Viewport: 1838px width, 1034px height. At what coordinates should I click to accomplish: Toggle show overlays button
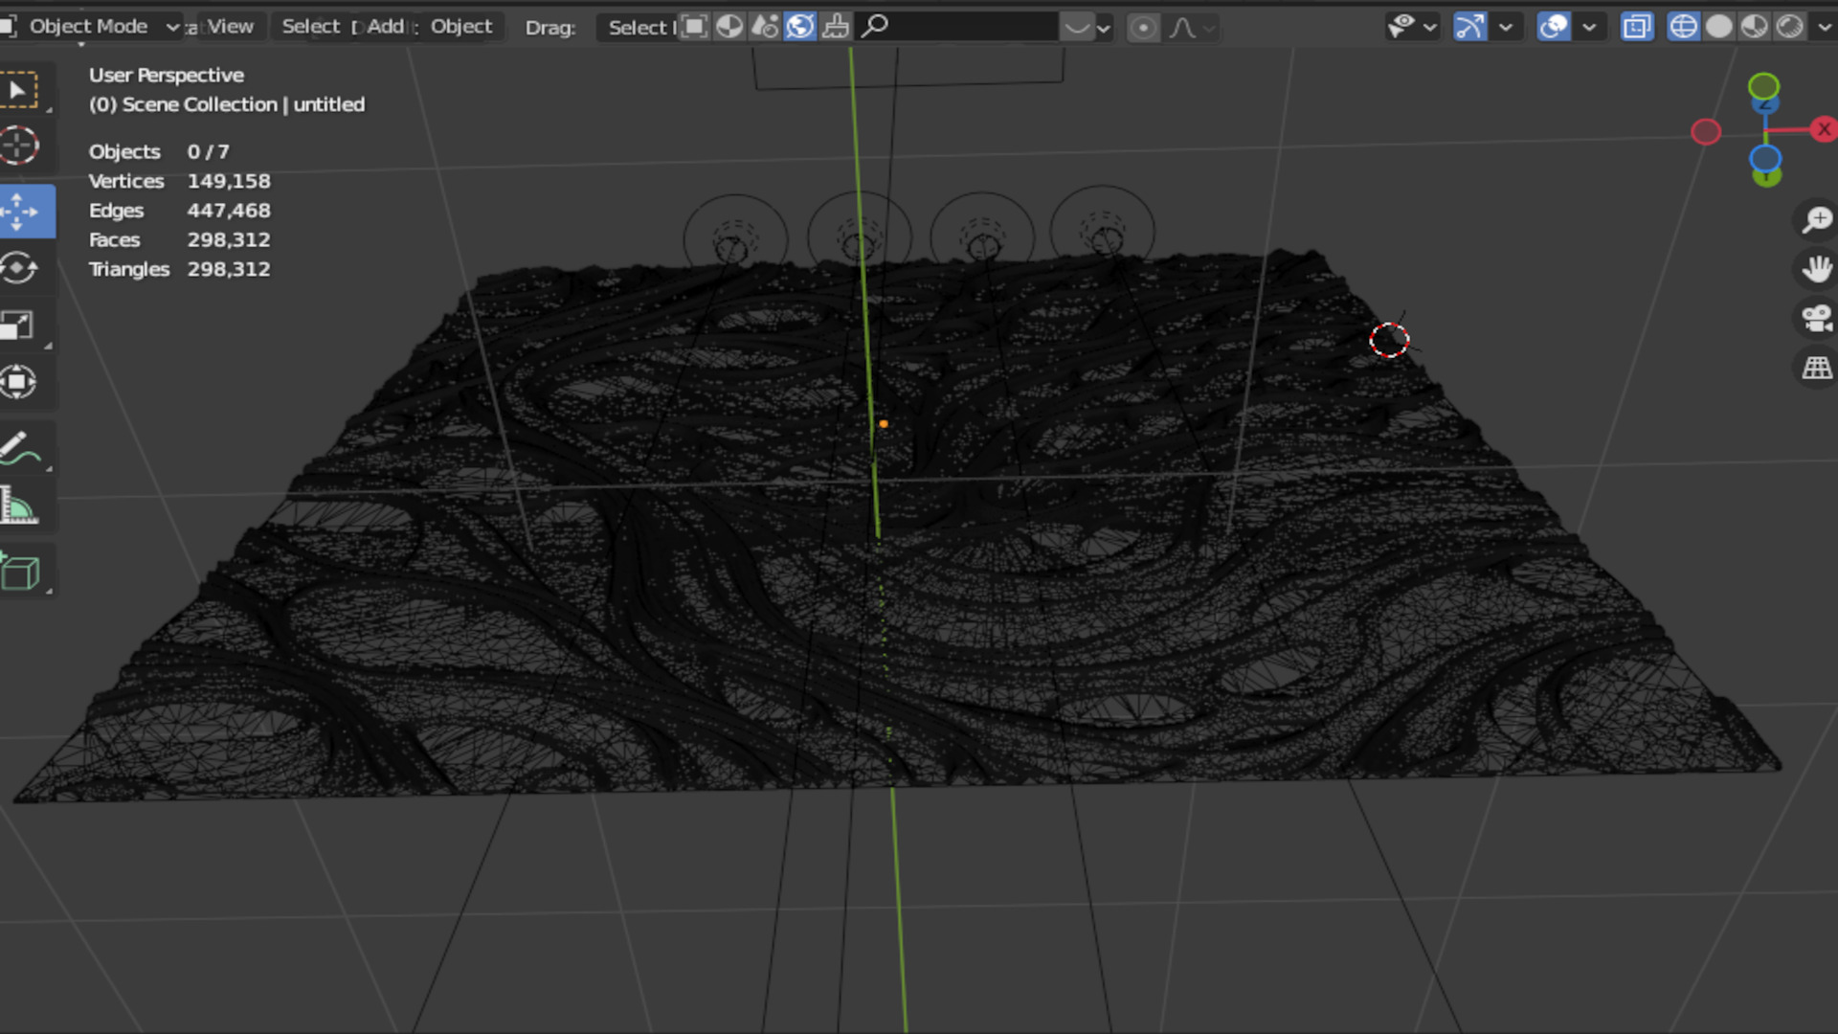click(x=1553, y=27)
